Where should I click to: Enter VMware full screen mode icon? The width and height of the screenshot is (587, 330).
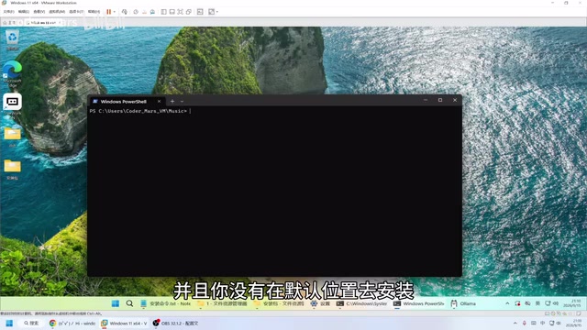click(180, 12)
